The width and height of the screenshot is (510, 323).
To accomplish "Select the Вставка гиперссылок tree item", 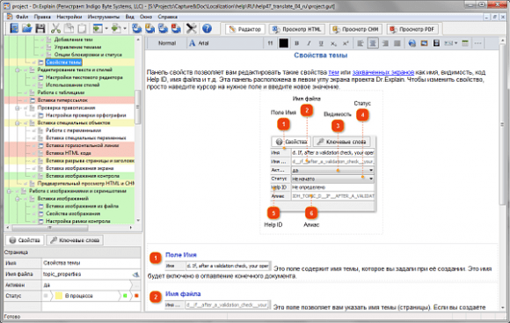I will [62, 100].
